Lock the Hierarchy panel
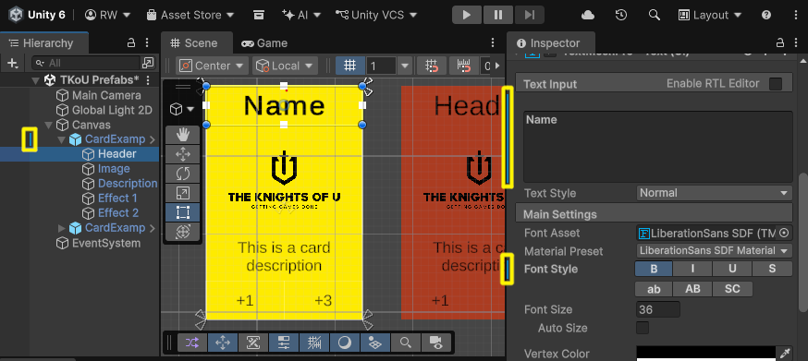This screenshot has height=361, width=808. (x=131, y=42)
